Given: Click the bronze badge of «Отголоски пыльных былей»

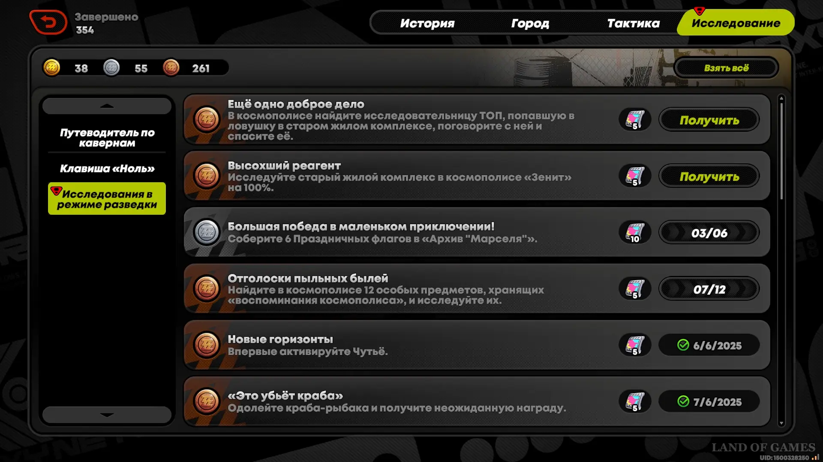Looking at the screenshot, I should (207, 288).
